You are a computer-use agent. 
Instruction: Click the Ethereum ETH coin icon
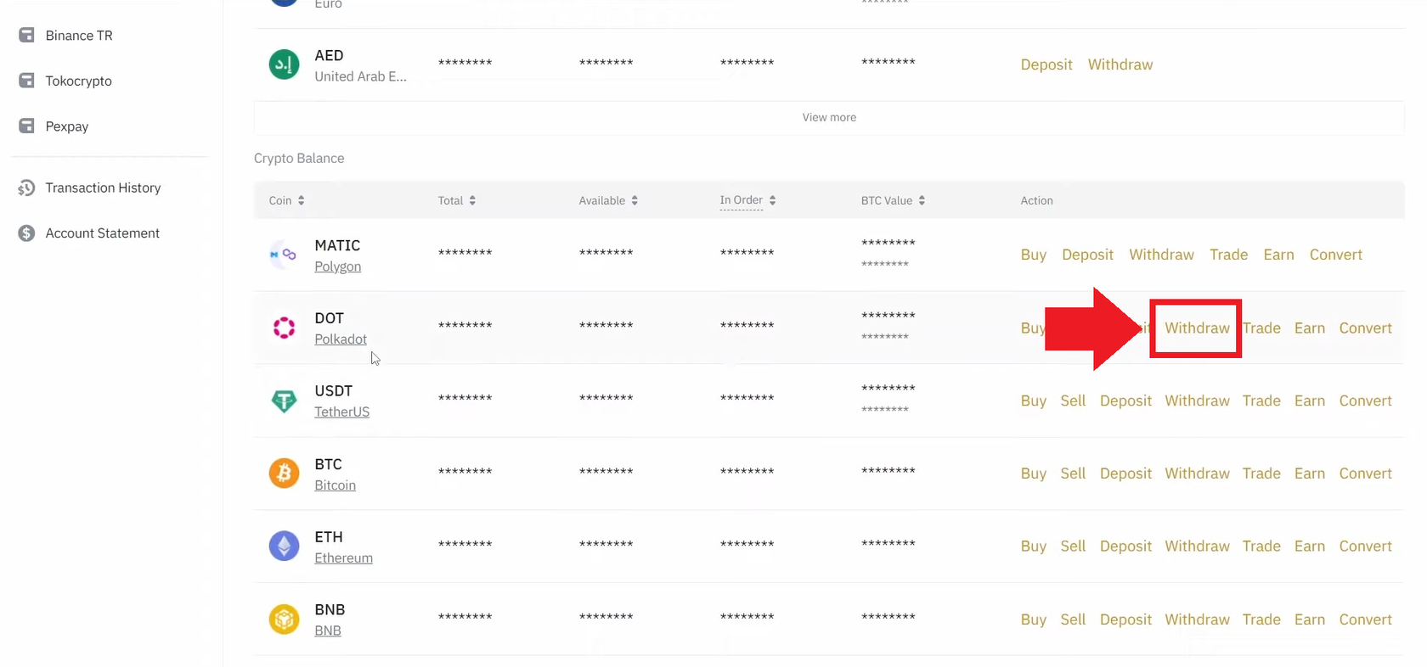(284, 546)
